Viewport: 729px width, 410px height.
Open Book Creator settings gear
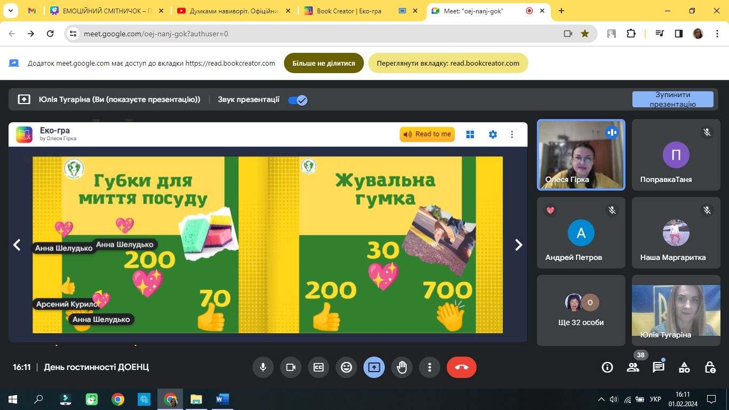(x=493, y=135)
